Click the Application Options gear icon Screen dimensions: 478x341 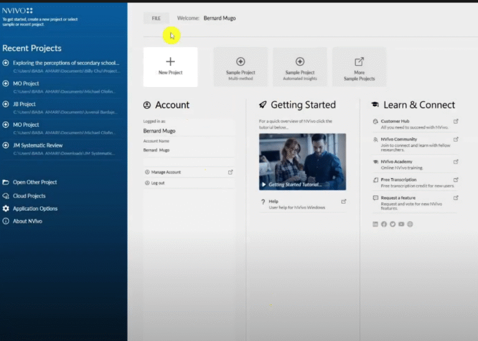(6, 209)
